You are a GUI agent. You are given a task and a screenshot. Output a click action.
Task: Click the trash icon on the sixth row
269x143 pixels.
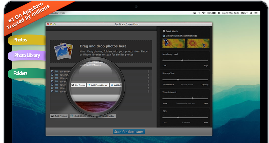pyautogui.click(x=148, y=88)
